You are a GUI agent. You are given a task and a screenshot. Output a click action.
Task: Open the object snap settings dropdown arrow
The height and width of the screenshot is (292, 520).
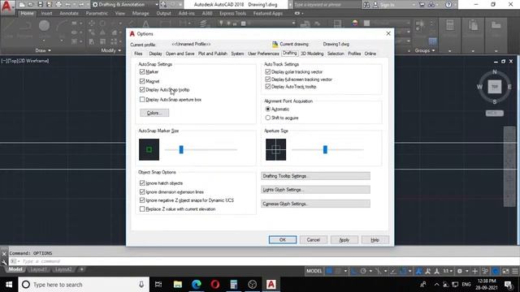[x=410, y=271]
